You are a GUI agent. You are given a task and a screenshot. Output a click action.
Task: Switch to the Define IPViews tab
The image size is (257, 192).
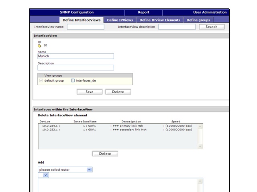pos(120,20)
